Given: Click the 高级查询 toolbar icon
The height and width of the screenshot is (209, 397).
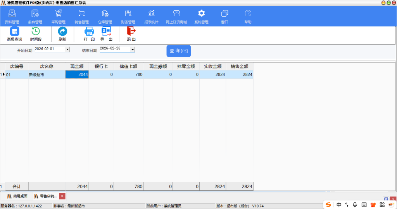Looking at the screenshot, I should click(14, 32).
